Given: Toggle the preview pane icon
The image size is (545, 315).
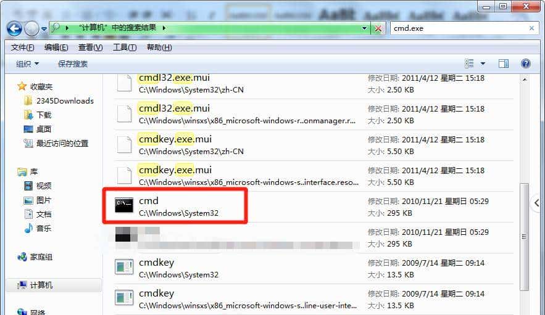Looking at the screenshot, I should click(x=504, y=63).
